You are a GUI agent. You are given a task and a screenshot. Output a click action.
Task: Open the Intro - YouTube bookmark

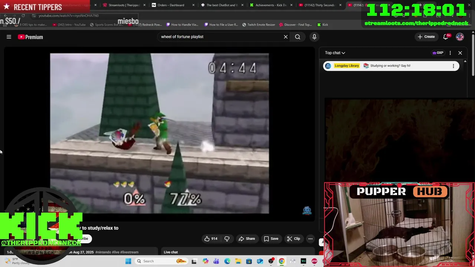(69, 25)
